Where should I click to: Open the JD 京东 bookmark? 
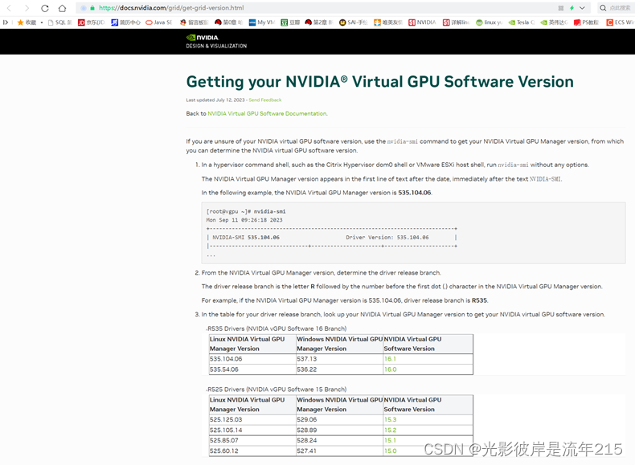pos(91,22)
